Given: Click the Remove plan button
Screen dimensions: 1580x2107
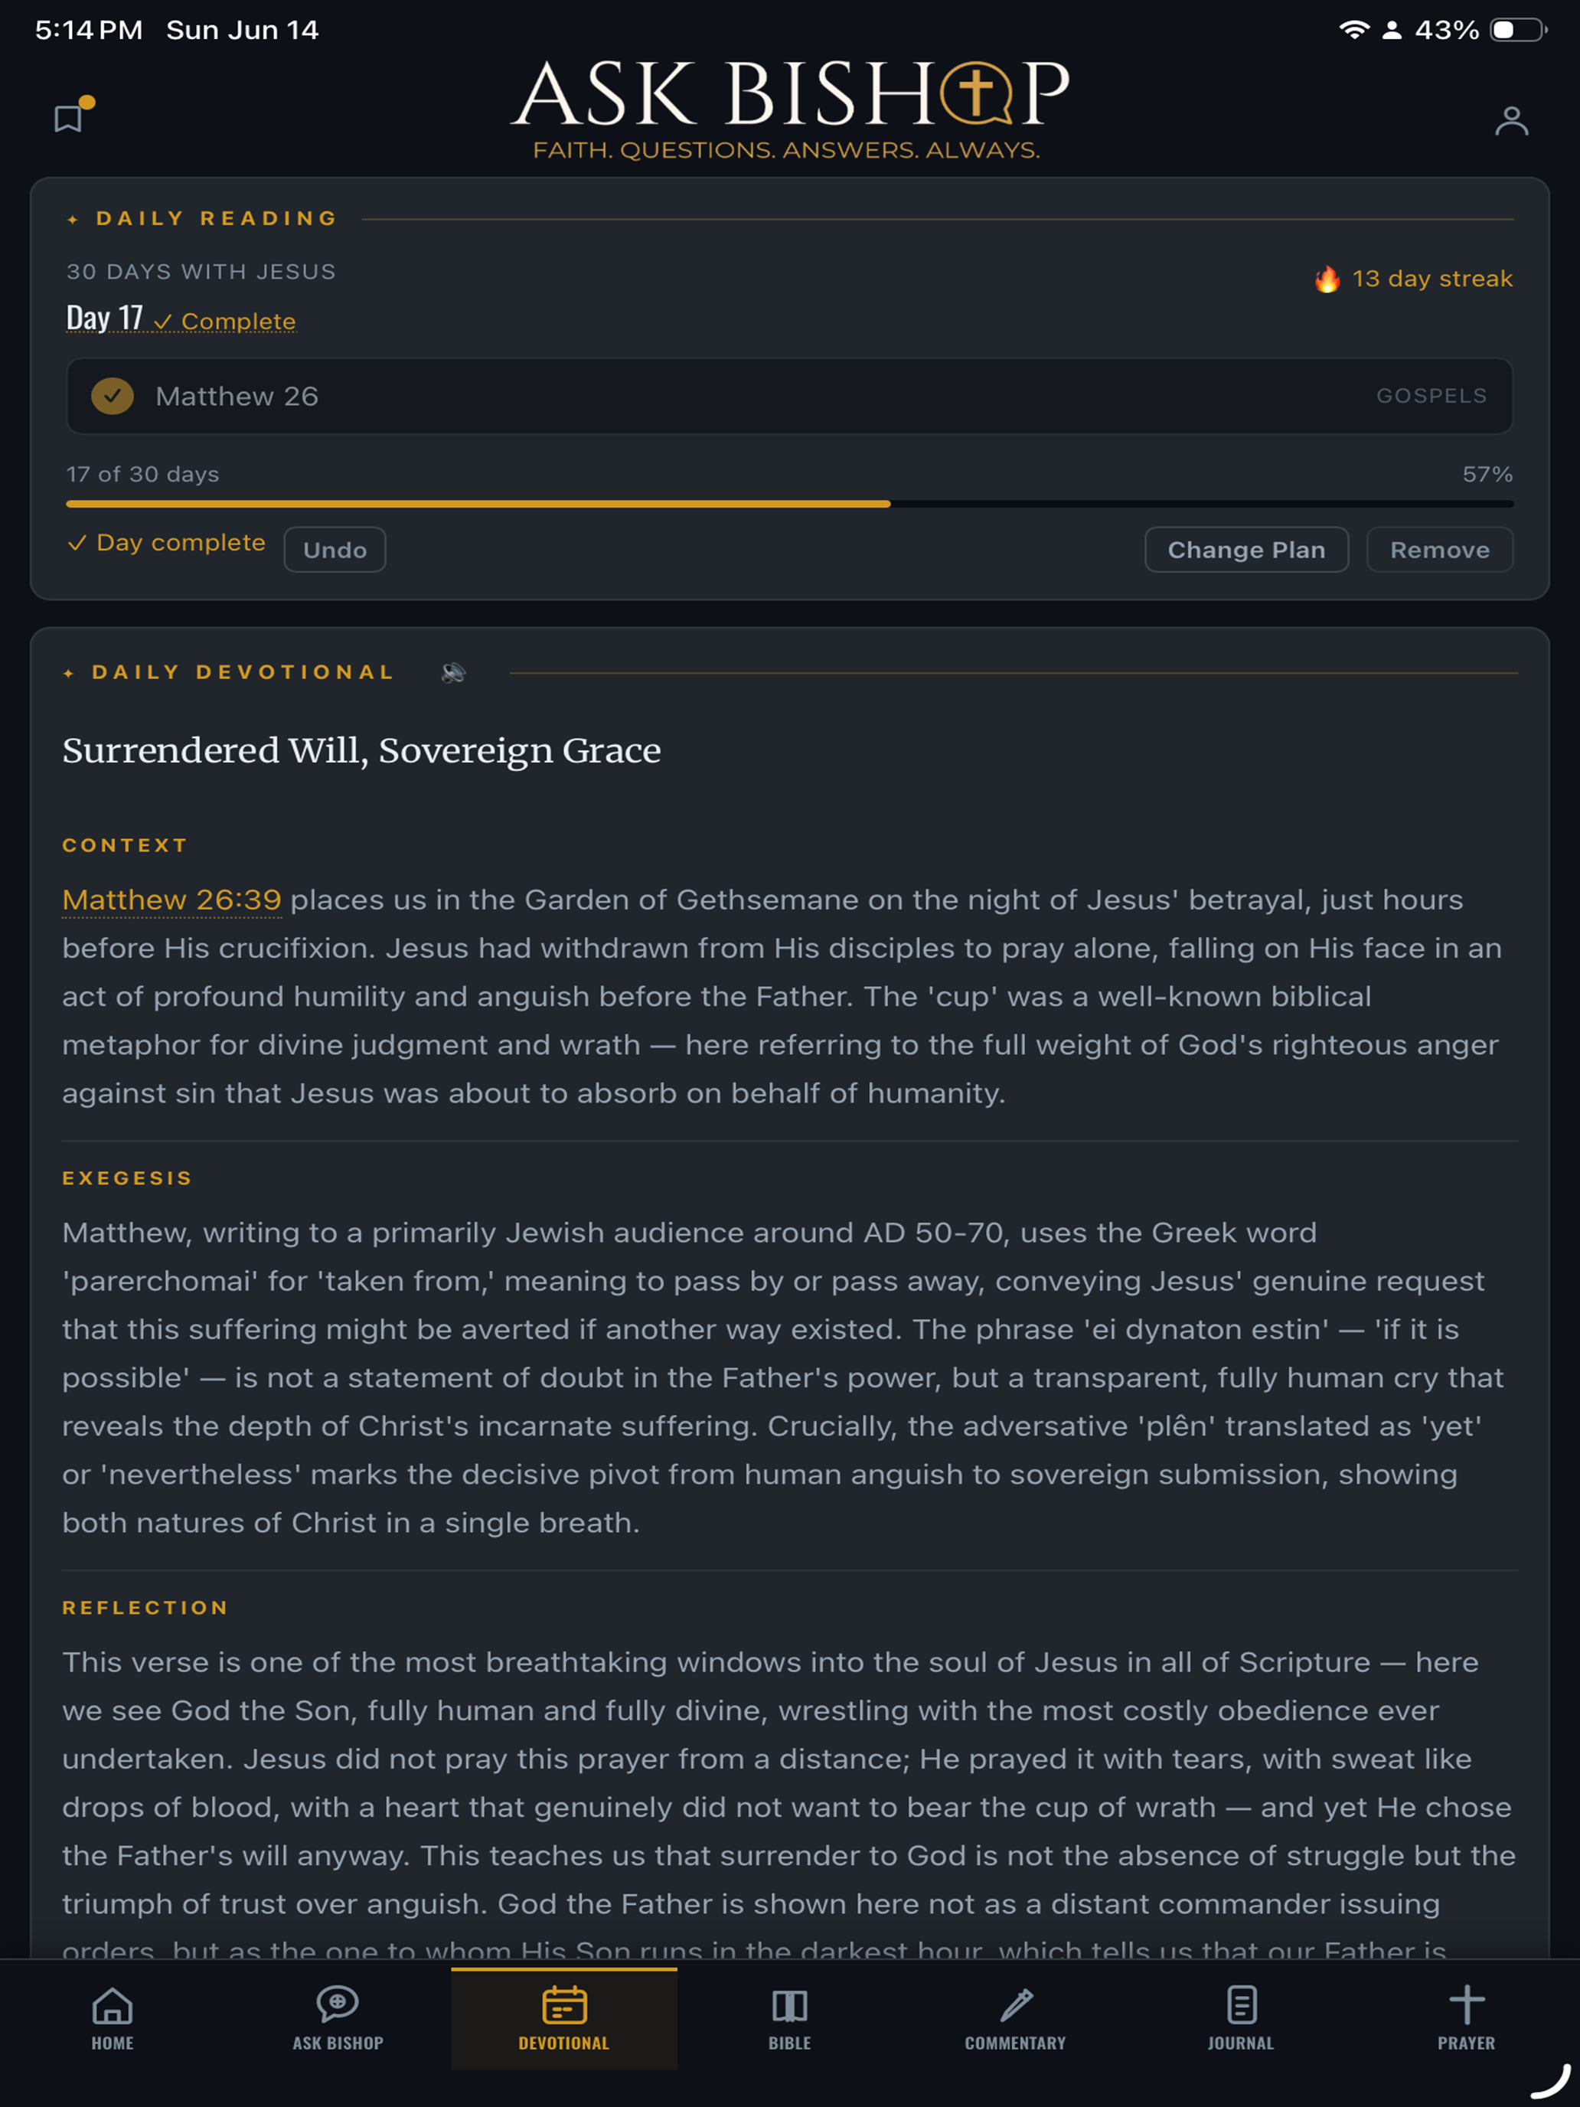Looking at the screenshot, I should tap(1439, 550).
